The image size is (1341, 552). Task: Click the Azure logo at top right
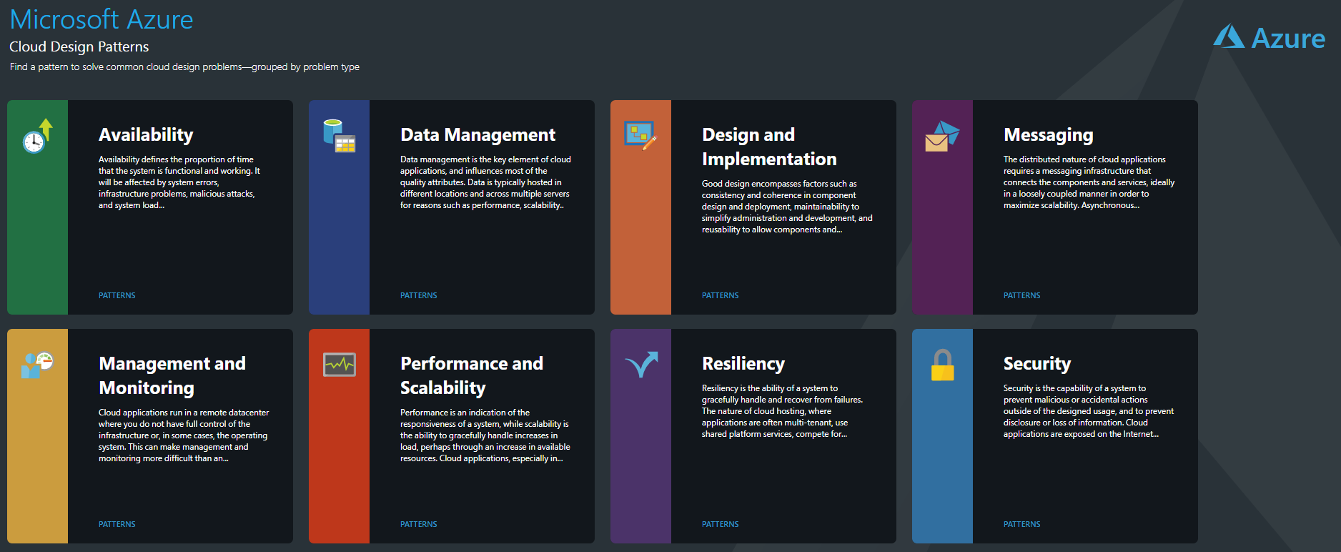1269,38
